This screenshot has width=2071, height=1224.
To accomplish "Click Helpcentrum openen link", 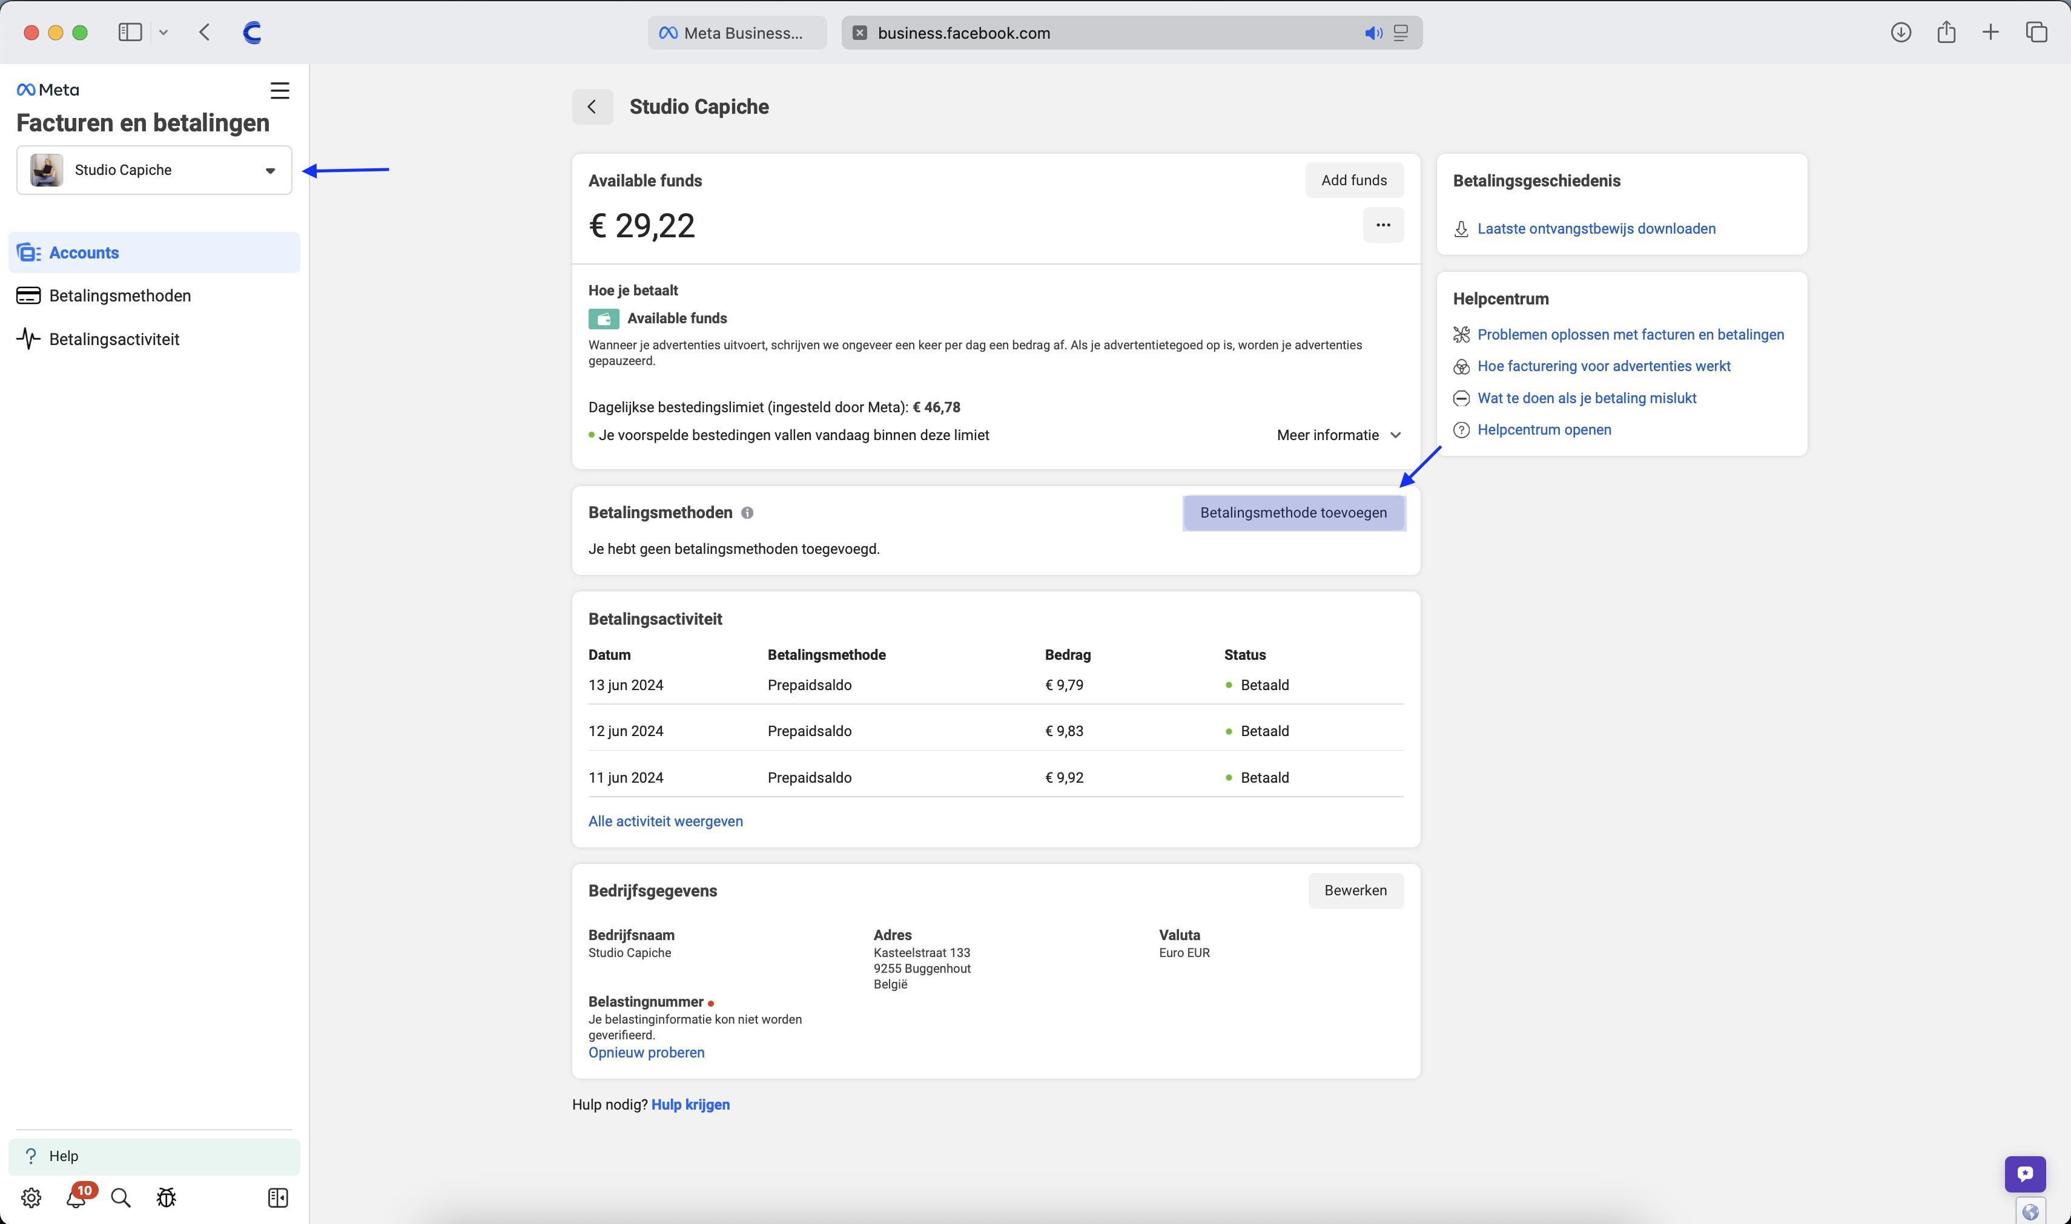I will (x=1544, y=430).
